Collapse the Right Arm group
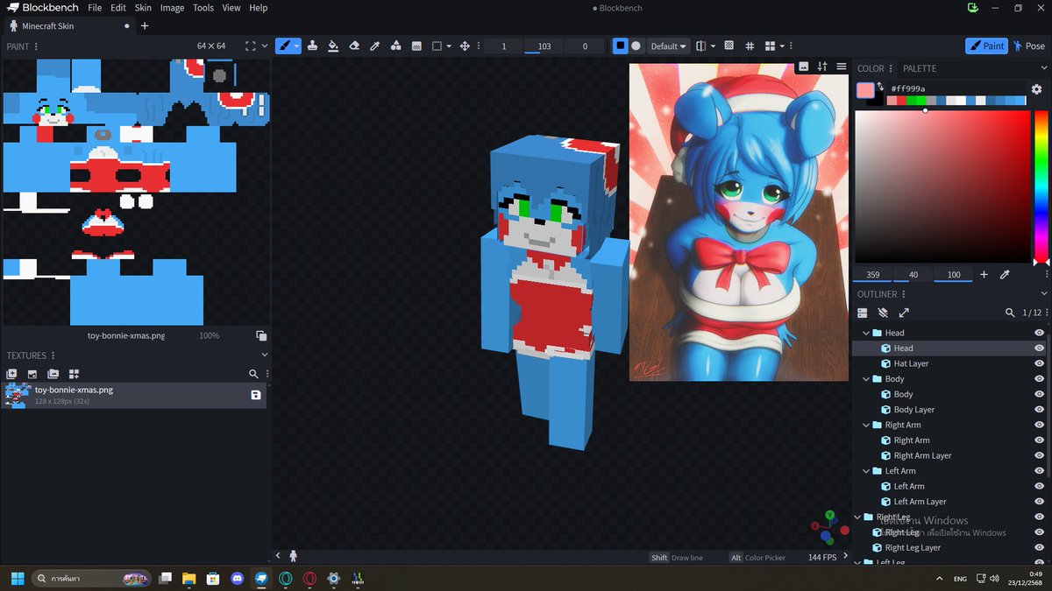This screenshot has width=1052, height=591. [x=866, y=425]
